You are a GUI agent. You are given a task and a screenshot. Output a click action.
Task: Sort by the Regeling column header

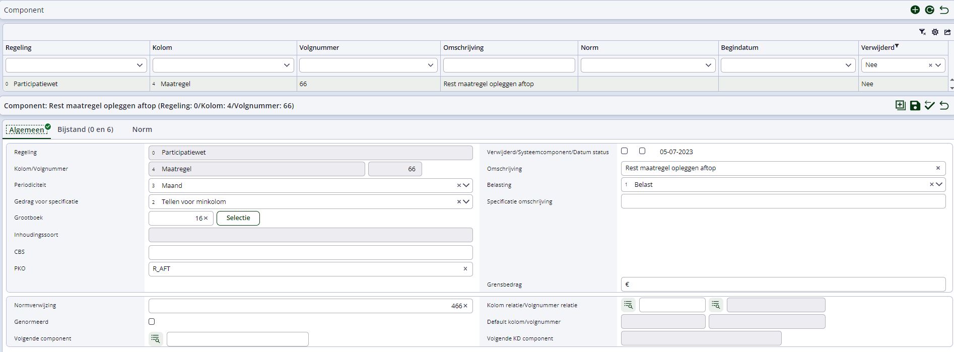[19, 47]
